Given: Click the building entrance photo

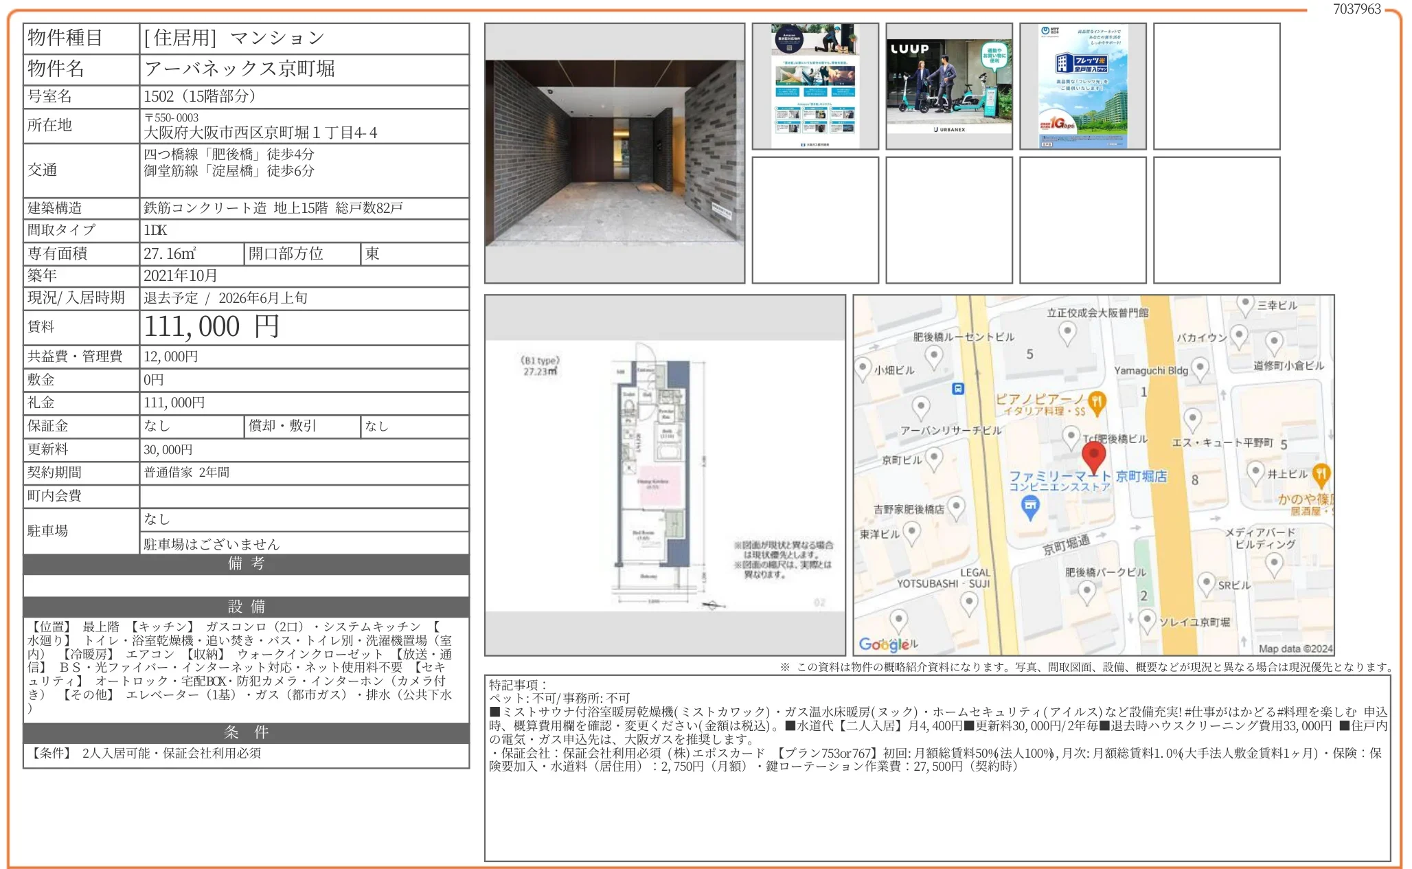Looking at the screenshot, I should click(x=615, y=151).
